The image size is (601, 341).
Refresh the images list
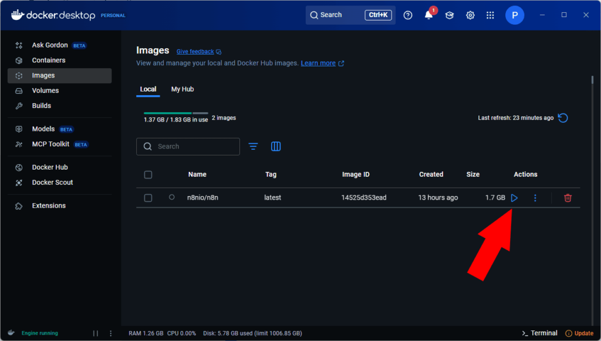(563, 117)
